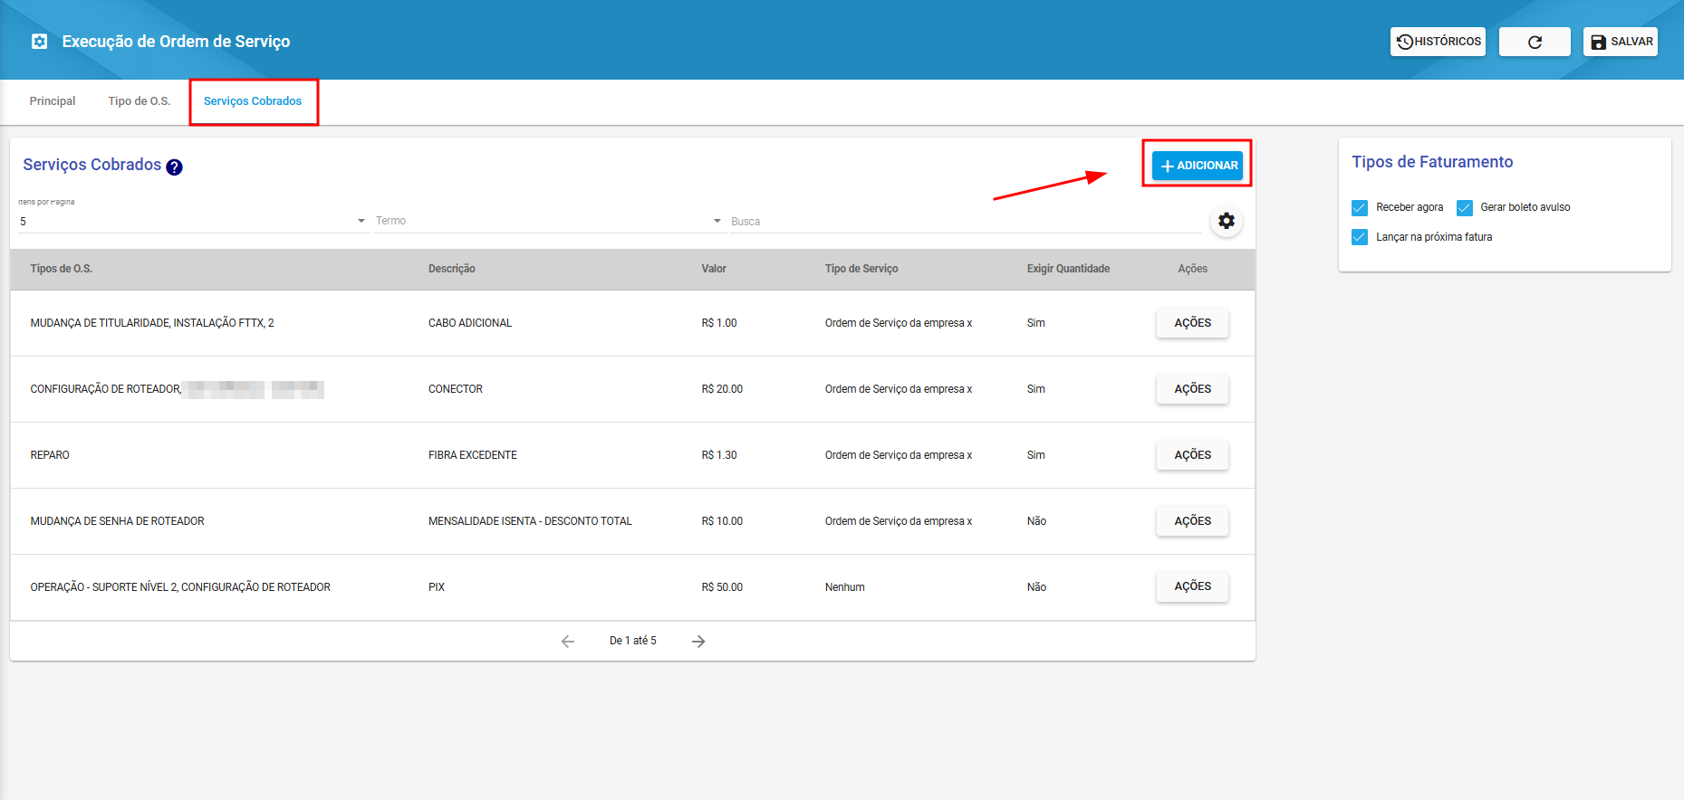Image resolution: width=1684 pixels, height=800 pixels.
Task: Go to next page arrow
Action: (698, 642)
